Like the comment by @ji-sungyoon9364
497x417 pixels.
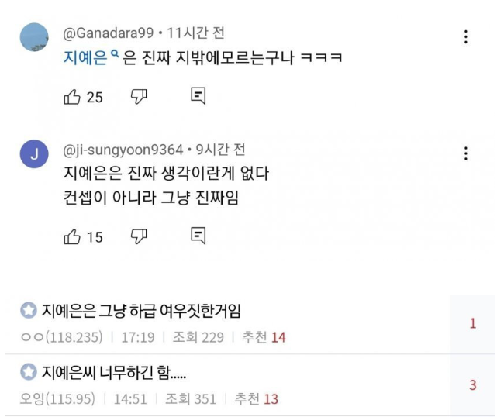click(x=72, y=236)
